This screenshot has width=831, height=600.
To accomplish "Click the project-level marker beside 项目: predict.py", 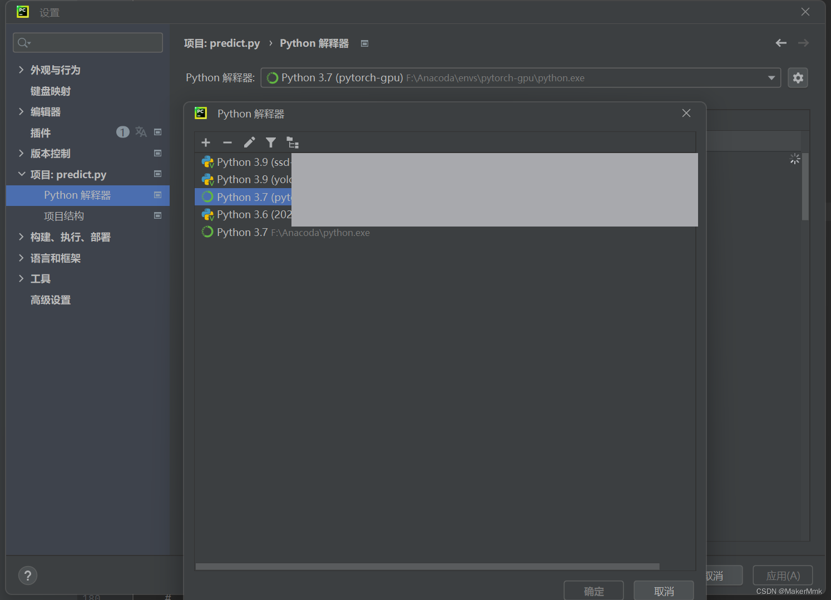I will [x=157, y=174].
